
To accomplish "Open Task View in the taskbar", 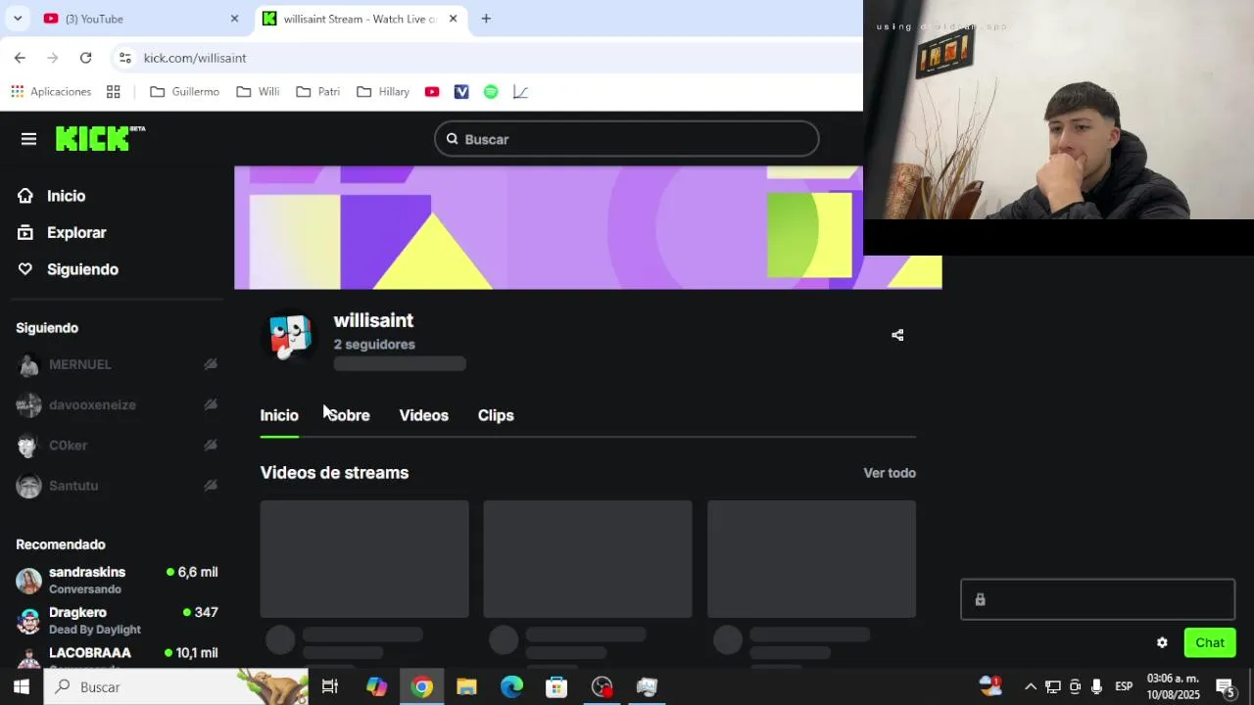I will click(330, 687).
